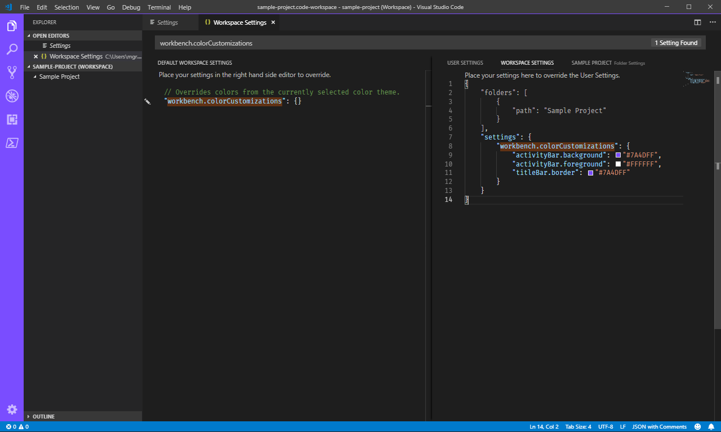Change the LF line ending setting
Image resolution: width=721 pixels, height=432 pixels.
point(622,427)
